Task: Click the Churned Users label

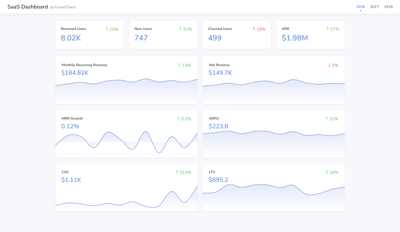Action: [x=220, y=29]
